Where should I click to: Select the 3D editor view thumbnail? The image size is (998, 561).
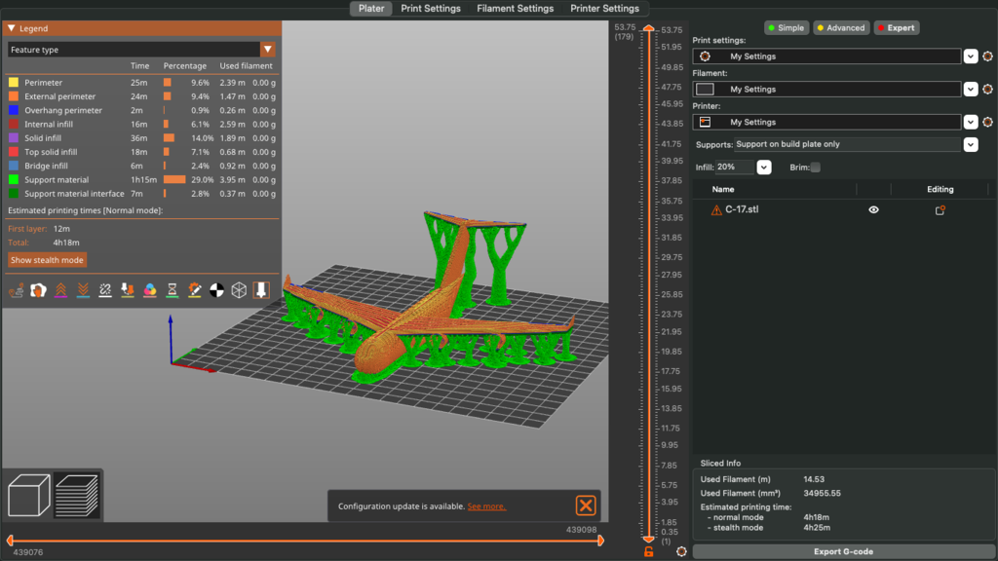(x=28, y=497)
